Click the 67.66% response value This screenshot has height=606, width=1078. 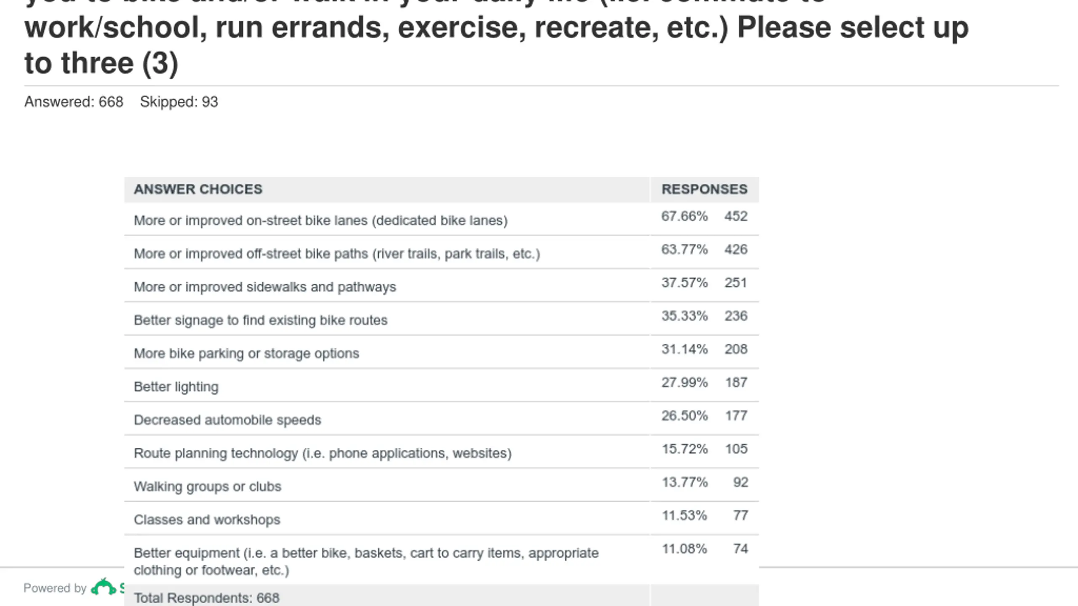coord(684,216)
